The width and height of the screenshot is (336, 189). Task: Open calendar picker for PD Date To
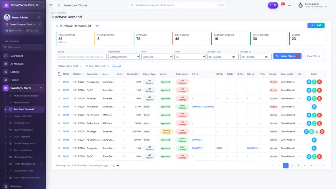click(x=266, y=57)
